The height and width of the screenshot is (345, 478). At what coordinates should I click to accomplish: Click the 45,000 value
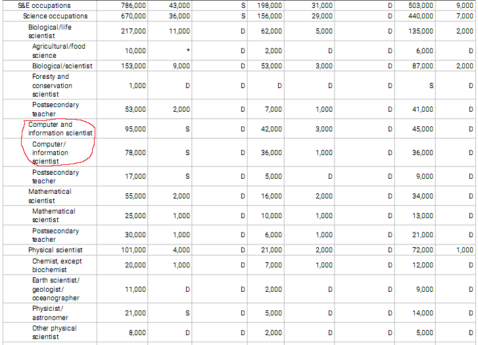click(x=423, y=129)
